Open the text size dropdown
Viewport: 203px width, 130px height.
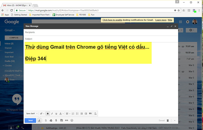(x=42, y=114)
